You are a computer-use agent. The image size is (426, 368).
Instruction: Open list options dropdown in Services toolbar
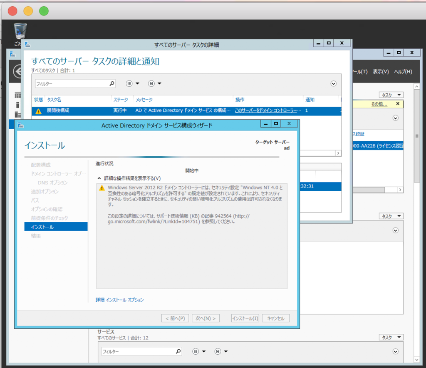tap(199, 351)
